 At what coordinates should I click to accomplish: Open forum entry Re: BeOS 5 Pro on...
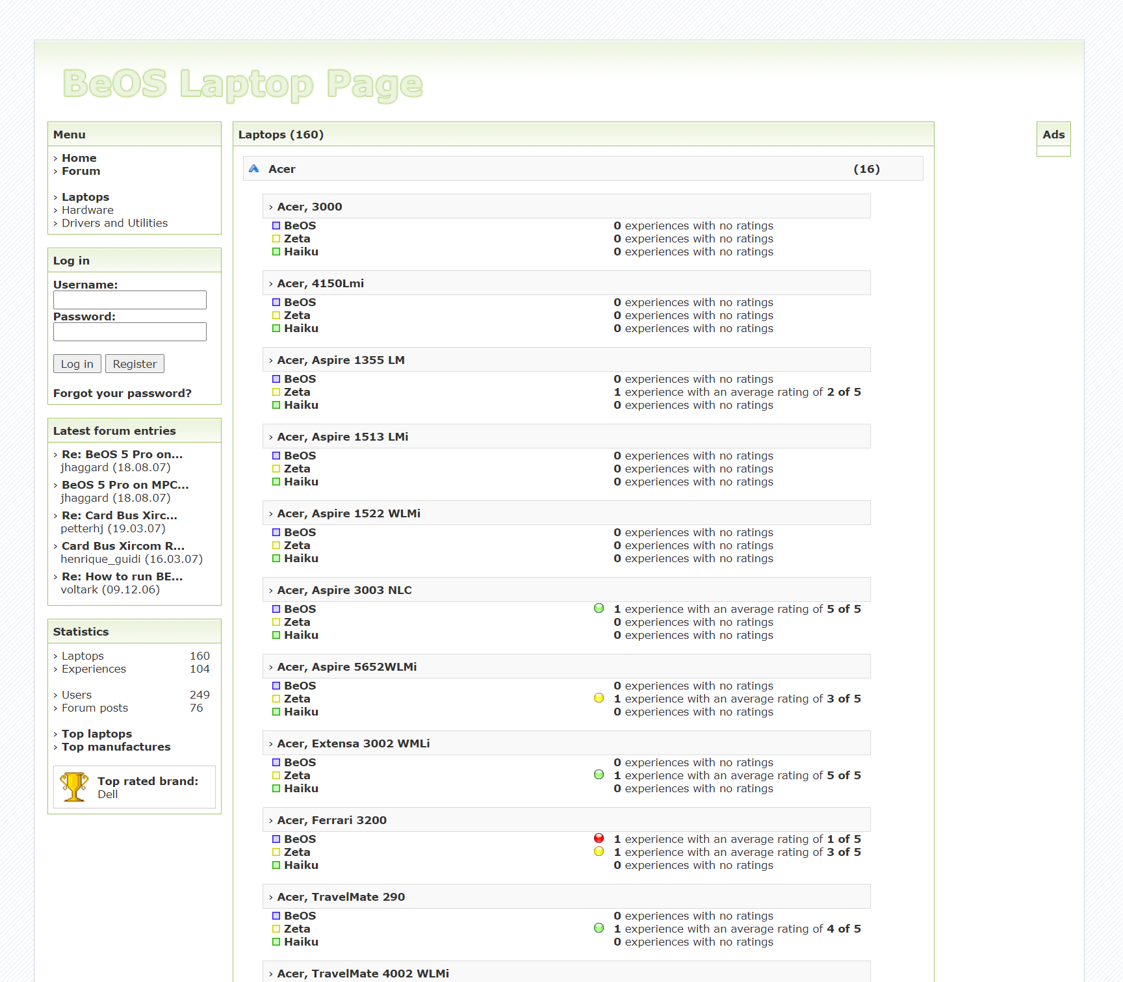(x=122, y=454)
